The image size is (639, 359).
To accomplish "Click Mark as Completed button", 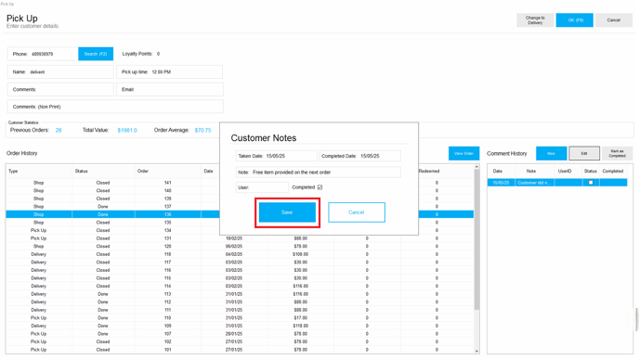I will [617, 153].
